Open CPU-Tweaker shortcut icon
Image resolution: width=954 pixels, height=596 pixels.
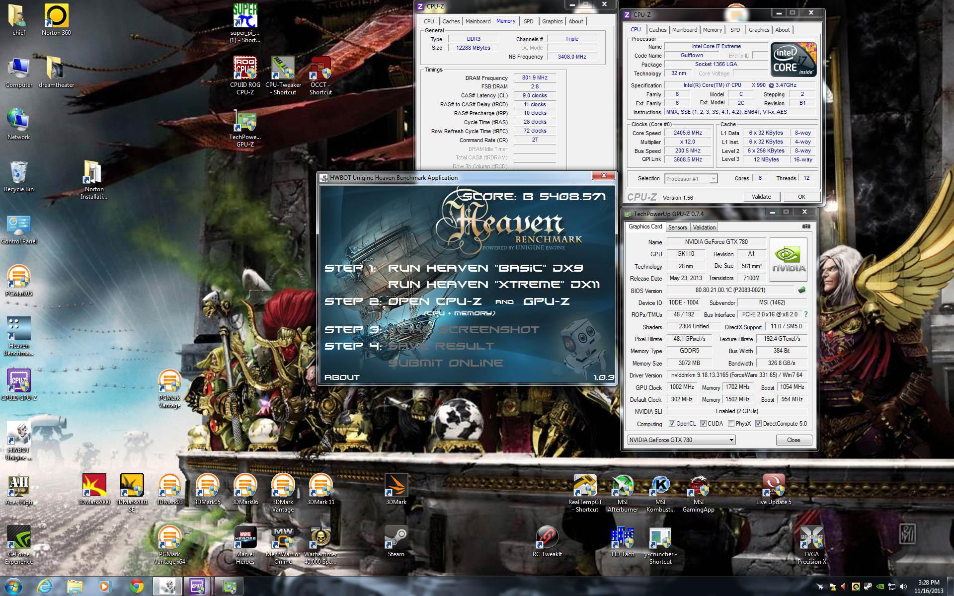click(283, 75)
